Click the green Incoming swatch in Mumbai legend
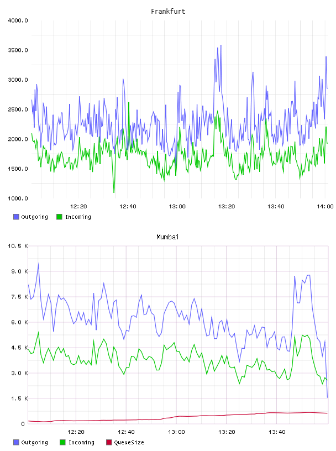Viewport: 336px width, 451px height. pos(62,442)
